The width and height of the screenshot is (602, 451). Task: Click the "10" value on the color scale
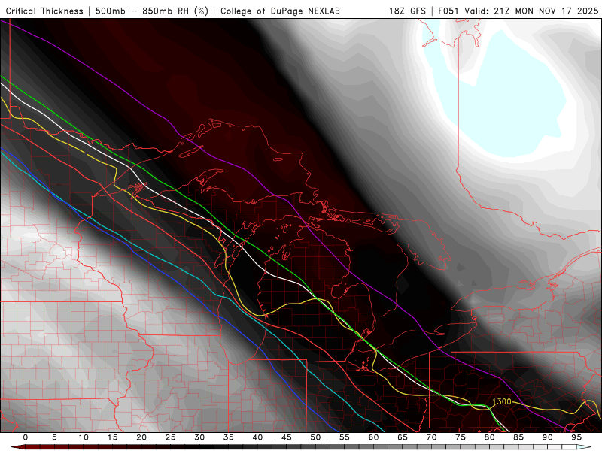point(84,437)
